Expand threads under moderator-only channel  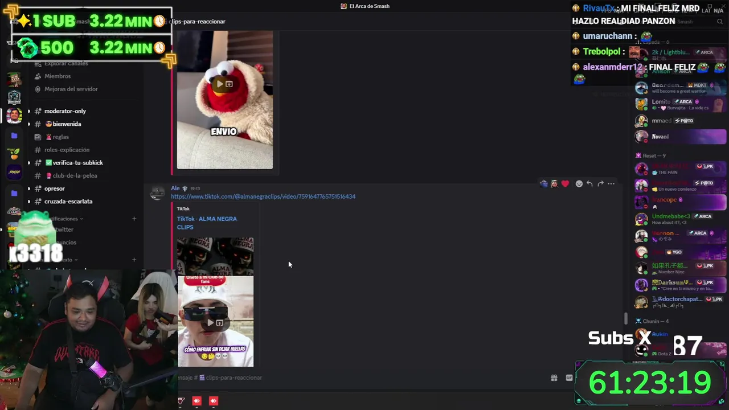(x=29, y=111)
